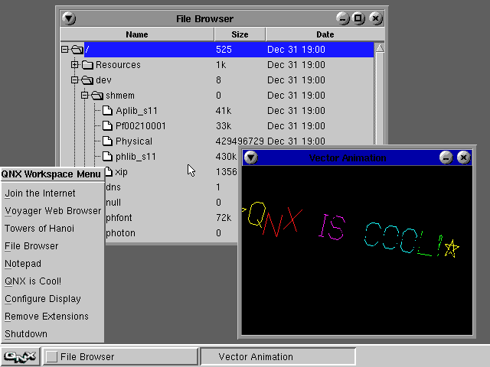Image resolution: width=490 pixels, height=367 pixels.
Task: Select the dev folder name
Action: point(103,80)
